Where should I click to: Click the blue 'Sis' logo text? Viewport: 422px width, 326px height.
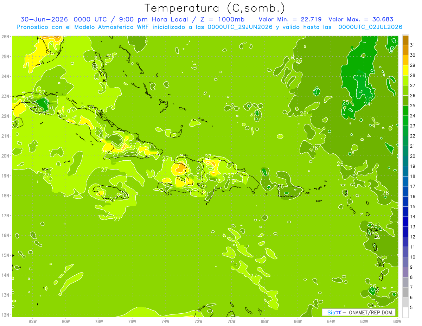click(331, 313)
